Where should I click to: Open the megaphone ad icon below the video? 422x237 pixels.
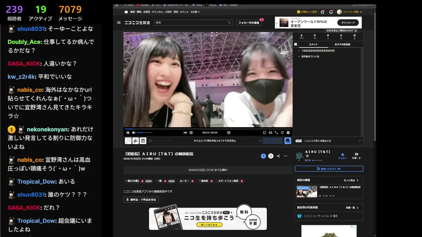point(136,141)
